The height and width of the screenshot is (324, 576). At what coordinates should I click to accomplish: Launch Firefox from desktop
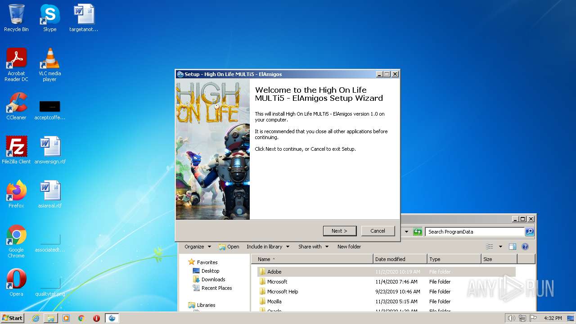[16, 194]
